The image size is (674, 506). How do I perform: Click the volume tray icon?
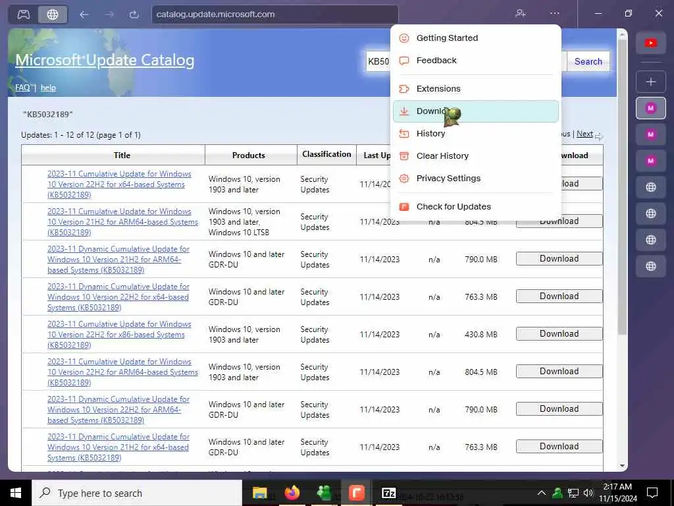tap(588, 493)
